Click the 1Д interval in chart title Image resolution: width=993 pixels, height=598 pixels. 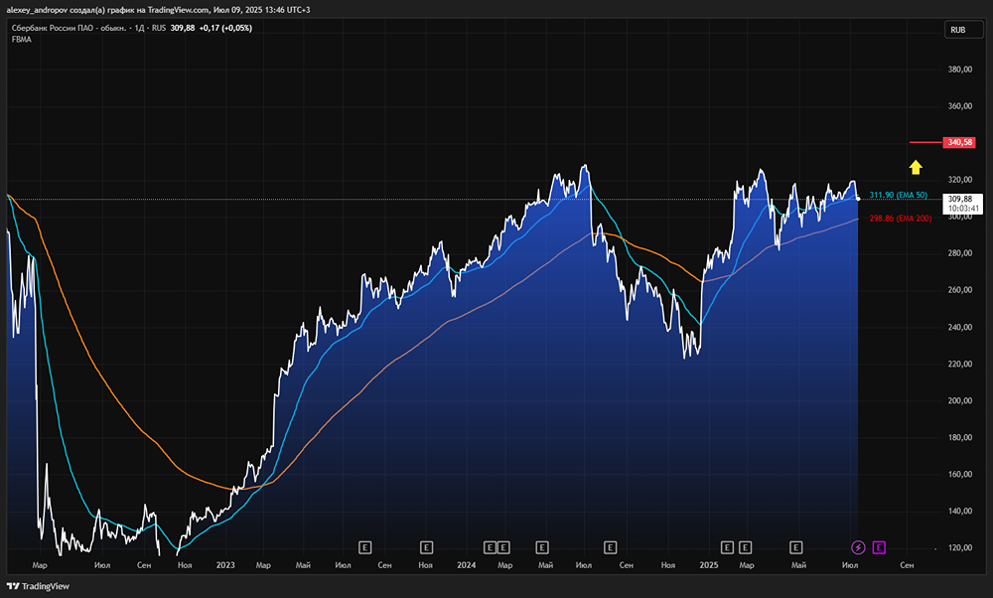(x=139, y=28)
